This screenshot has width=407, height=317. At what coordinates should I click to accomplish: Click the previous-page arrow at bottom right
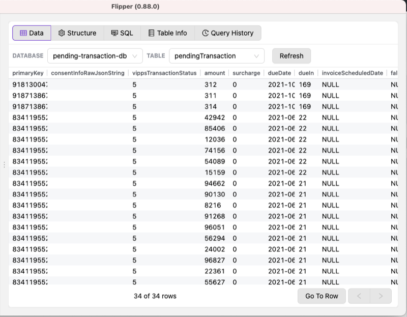click(359, 296)
